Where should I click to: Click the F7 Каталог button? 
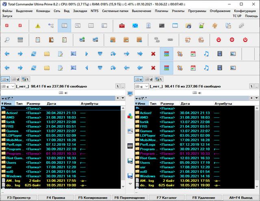click(x=167, y=198)
